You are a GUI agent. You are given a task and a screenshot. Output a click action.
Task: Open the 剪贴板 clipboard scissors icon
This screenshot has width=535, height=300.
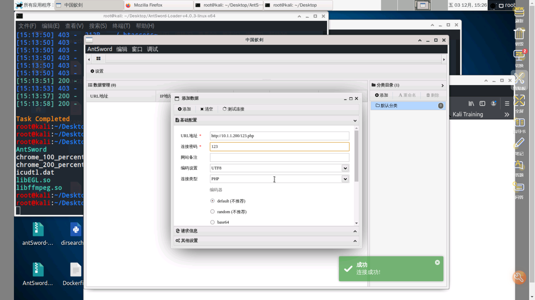click(519, 78)
